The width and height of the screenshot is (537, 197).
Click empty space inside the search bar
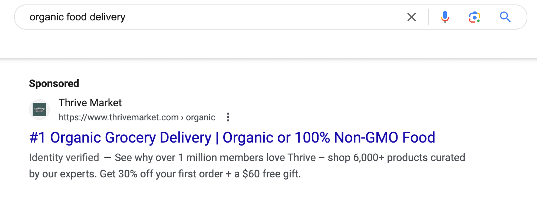click(260, 17)
